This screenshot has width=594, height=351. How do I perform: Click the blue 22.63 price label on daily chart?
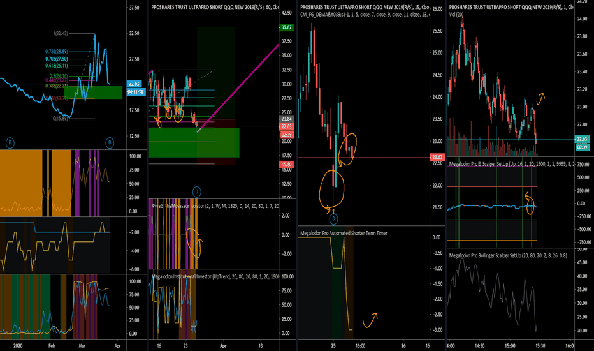(x=134, y=84)
